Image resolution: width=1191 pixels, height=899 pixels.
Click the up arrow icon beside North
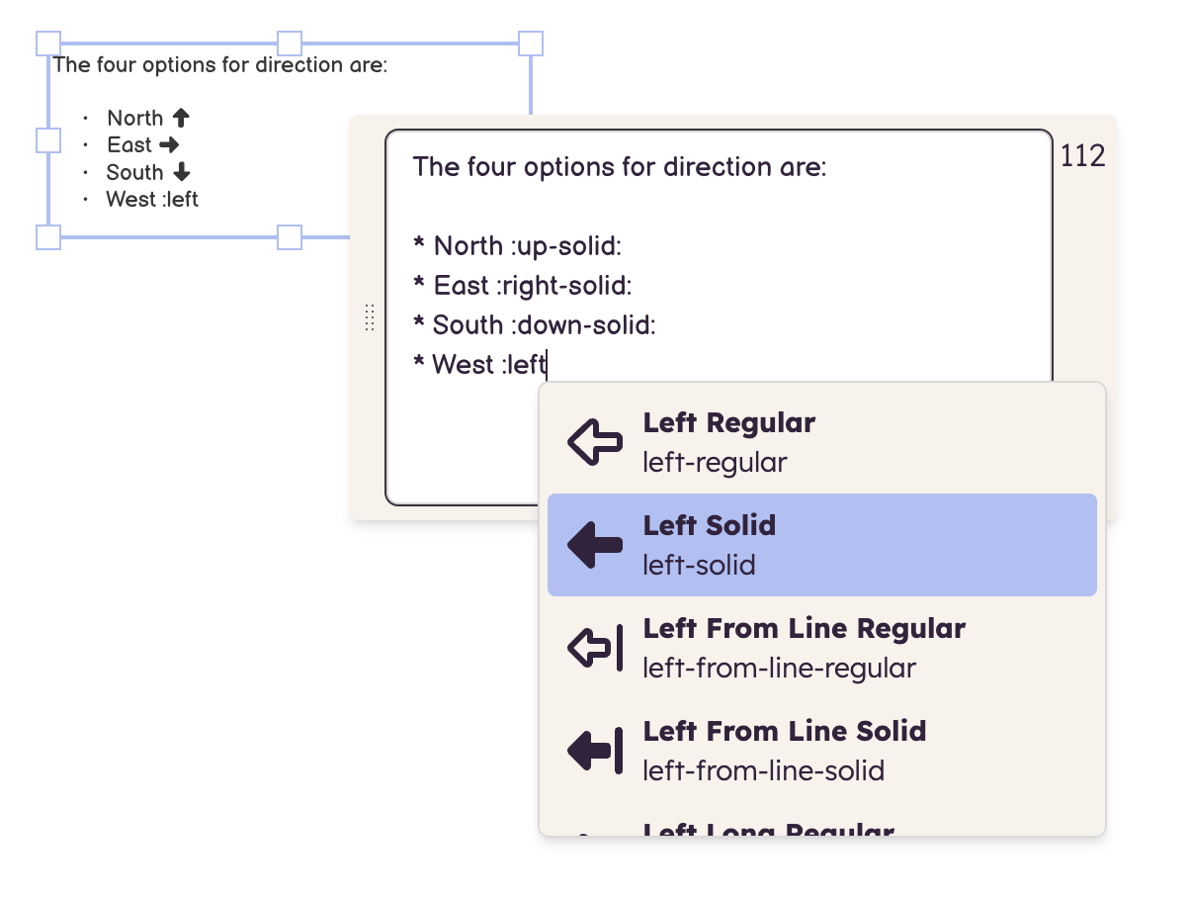coord(181,118)
